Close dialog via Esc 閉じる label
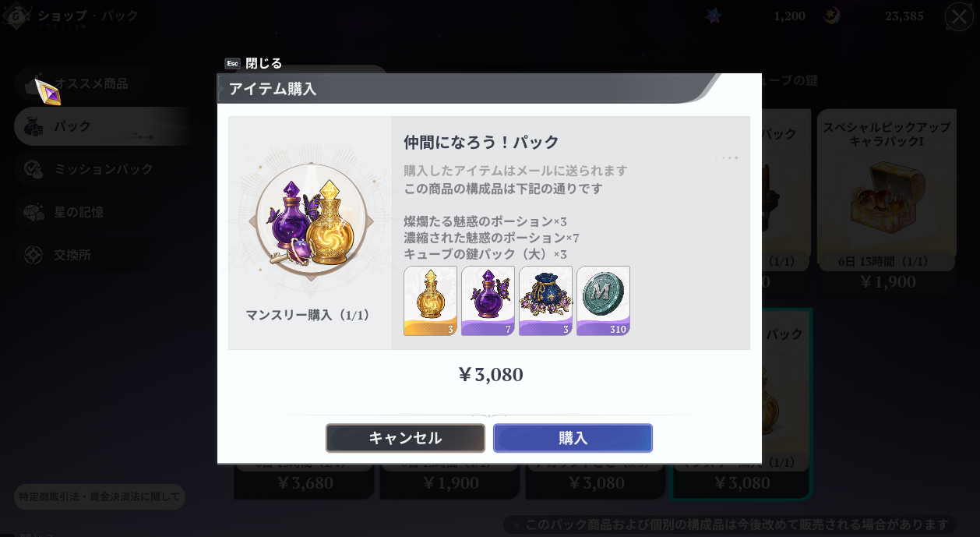 (253, 63)
